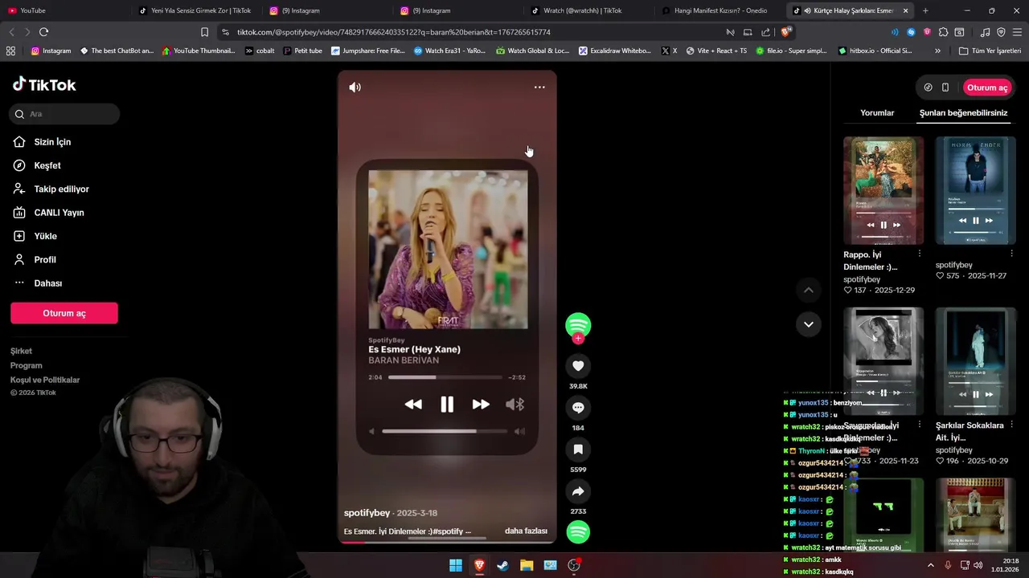The width and height of the screenshot is (1029, 578).
Task: Open Koşul ve Politikalar footer link
Action: (45, 380)
